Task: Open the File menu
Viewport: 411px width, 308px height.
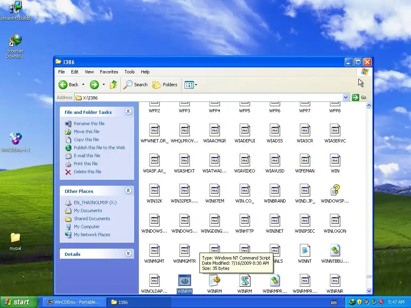Action: pos(61,72)
